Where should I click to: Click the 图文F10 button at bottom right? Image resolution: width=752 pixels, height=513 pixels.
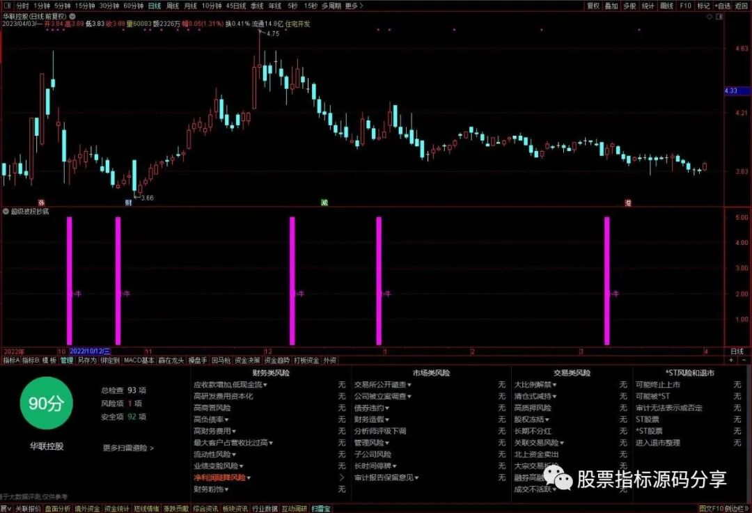tap(711, 509)
